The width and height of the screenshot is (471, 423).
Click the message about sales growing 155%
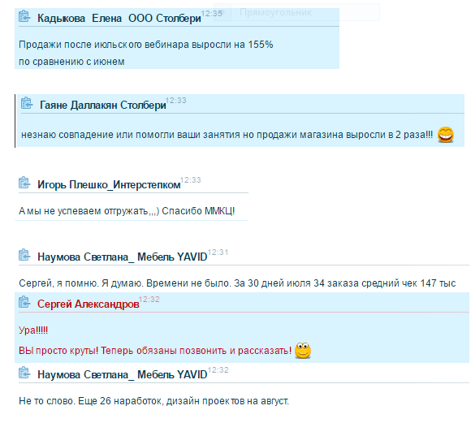click(145, 45)
